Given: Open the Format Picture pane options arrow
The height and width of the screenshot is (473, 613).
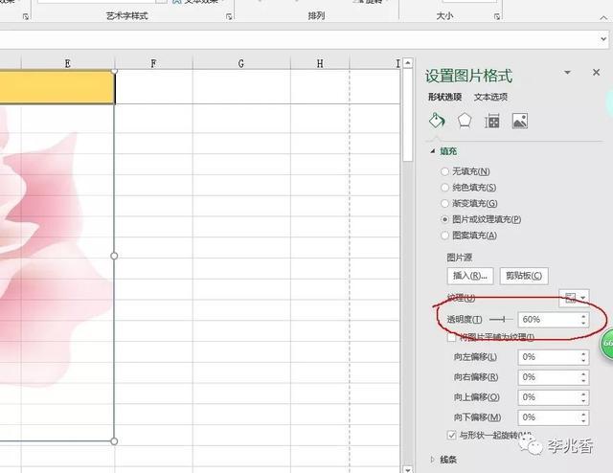Looking at the screenshot, I should pyautogui.click(x=567, y=73).
